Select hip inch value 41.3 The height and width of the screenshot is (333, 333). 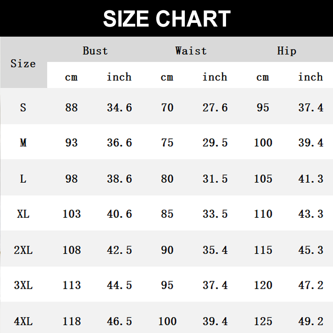pos(311,179)
